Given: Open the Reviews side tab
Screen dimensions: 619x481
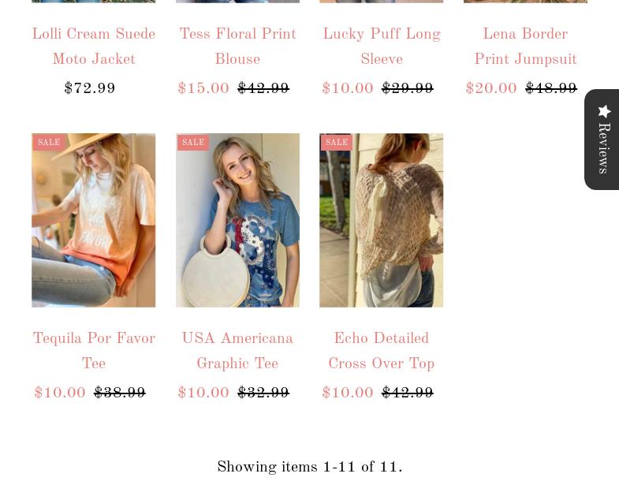Looking at the screenshot, I should click(x=602, y=140).
